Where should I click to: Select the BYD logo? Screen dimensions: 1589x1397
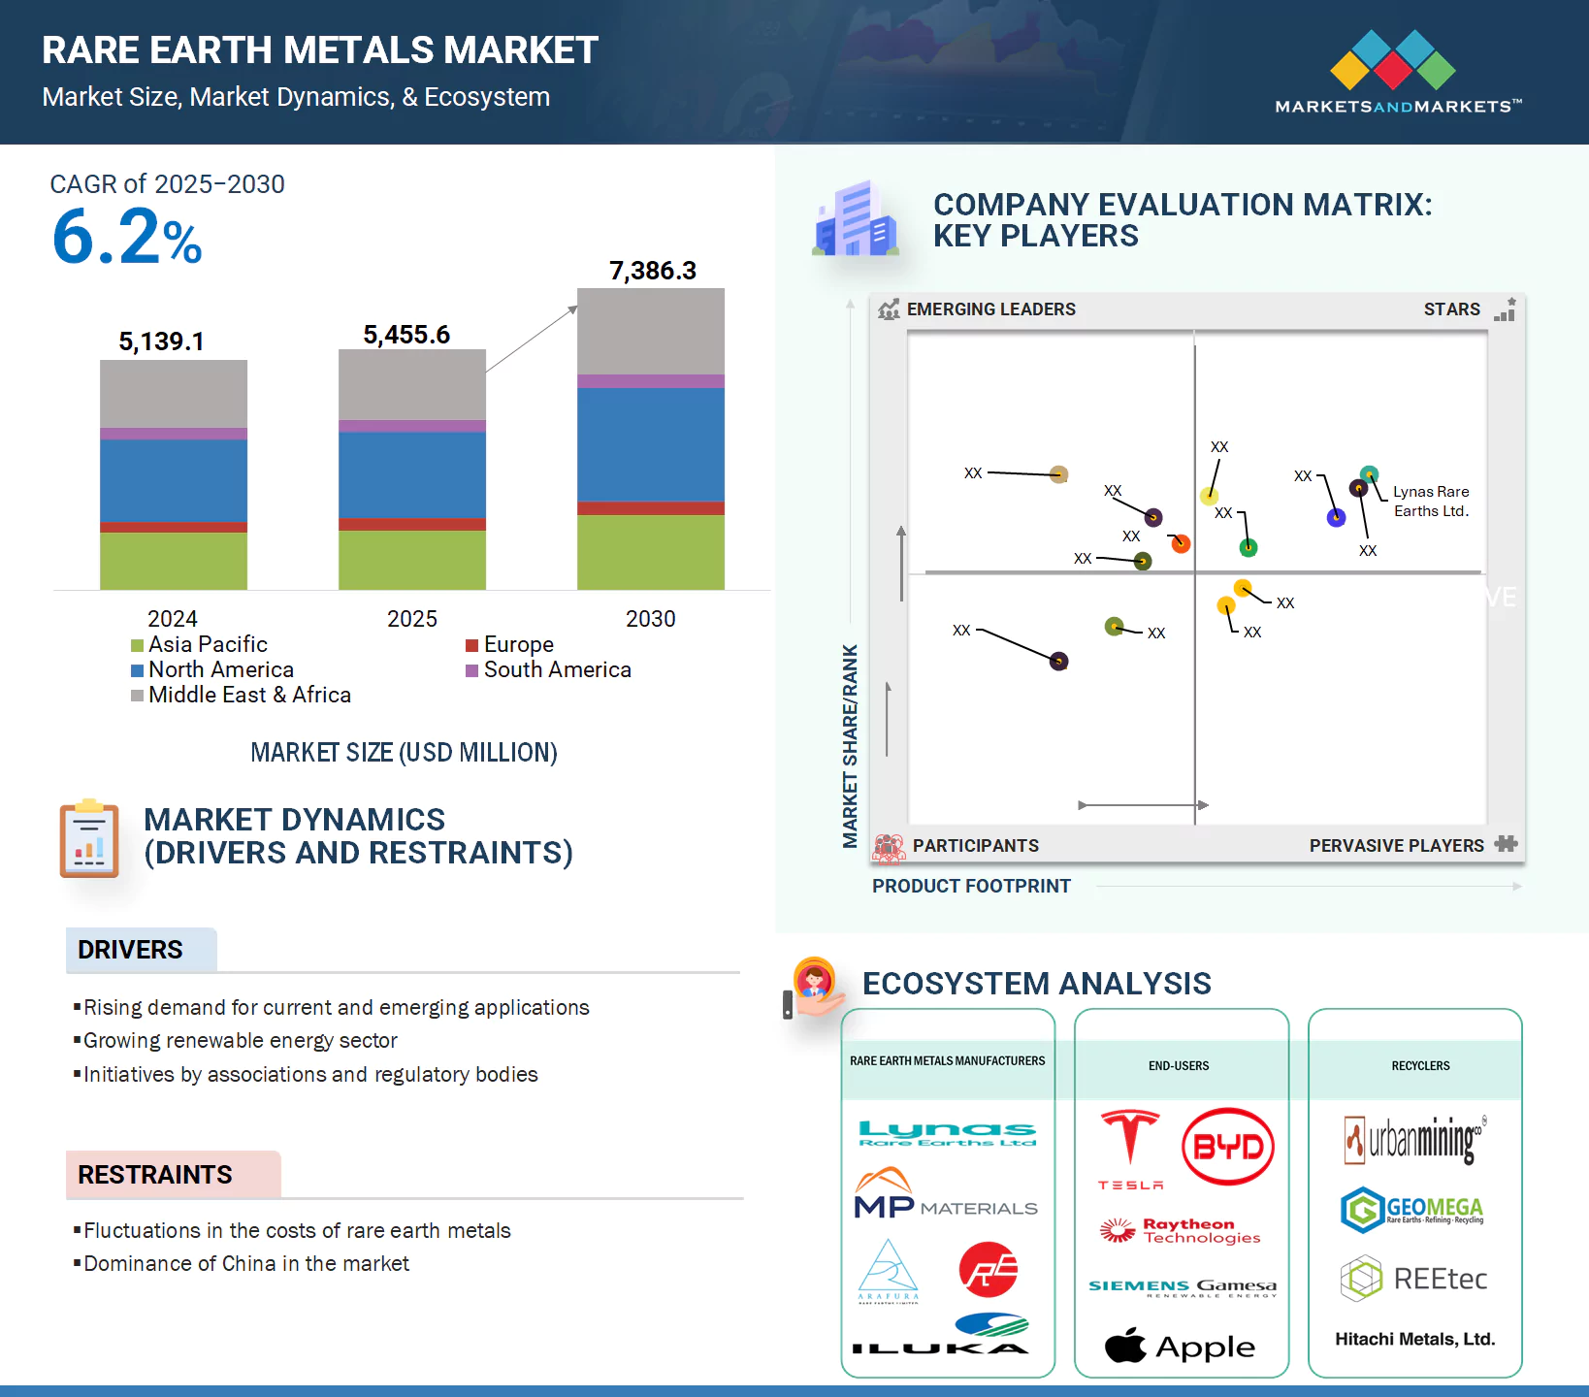(1227, 1147)
